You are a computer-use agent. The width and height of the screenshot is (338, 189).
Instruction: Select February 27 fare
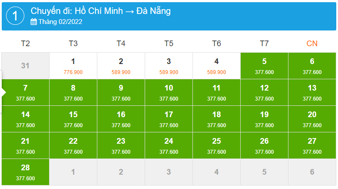(312, 145)
